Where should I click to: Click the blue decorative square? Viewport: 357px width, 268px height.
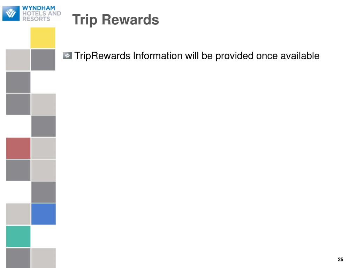pyautogui.click(x=44, y=214)
